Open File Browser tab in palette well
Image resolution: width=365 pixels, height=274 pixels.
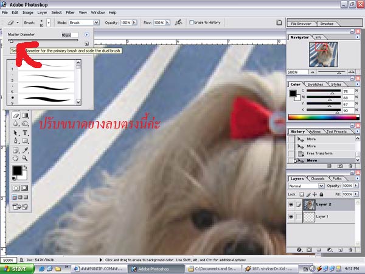point(301,24)
